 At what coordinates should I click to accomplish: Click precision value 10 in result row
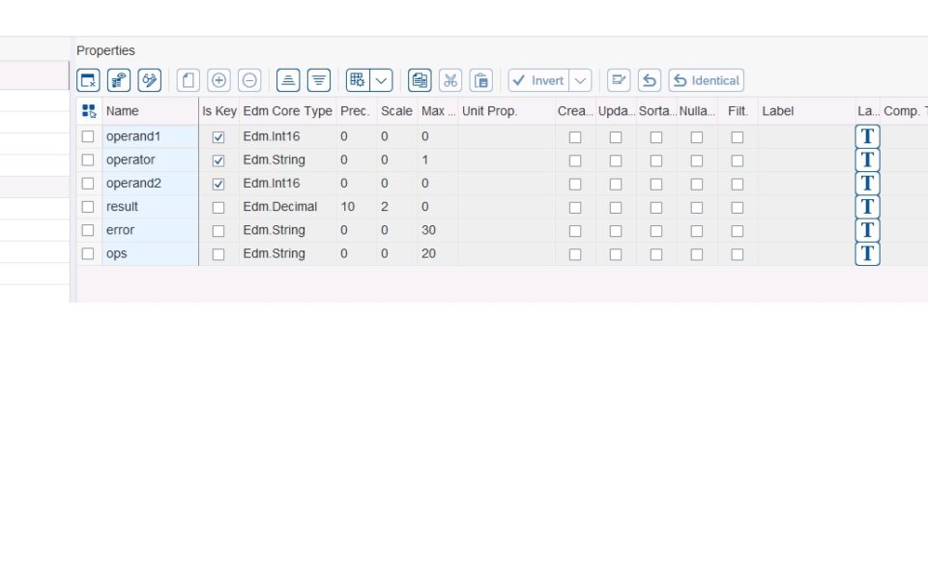357,207
